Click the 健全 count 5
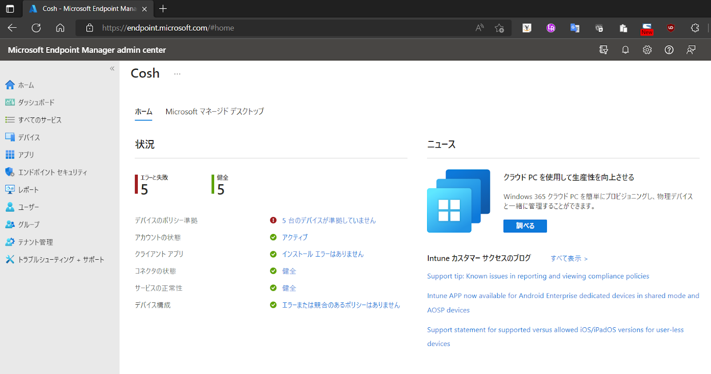The width and height of the screenshot is (711, 374). (221, 190)
